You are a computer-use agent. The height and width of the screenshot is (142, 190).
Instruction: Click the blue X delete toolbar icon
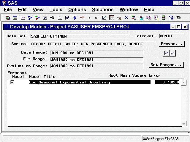click(x=126, y=18)
